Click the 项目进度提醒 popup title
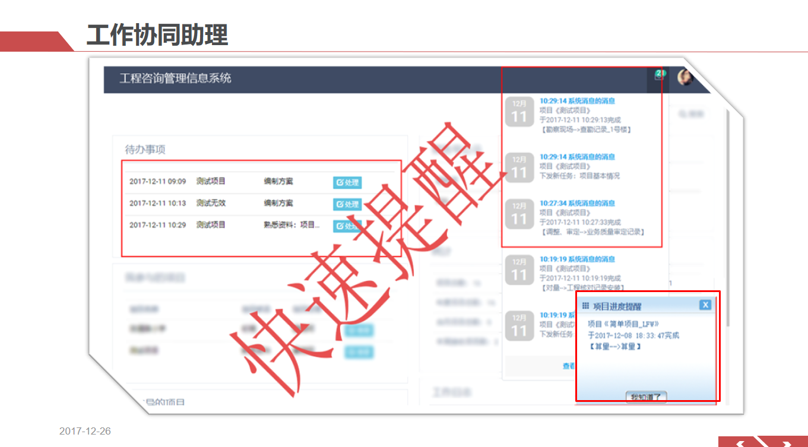808x447 pixels. [617, 306]
